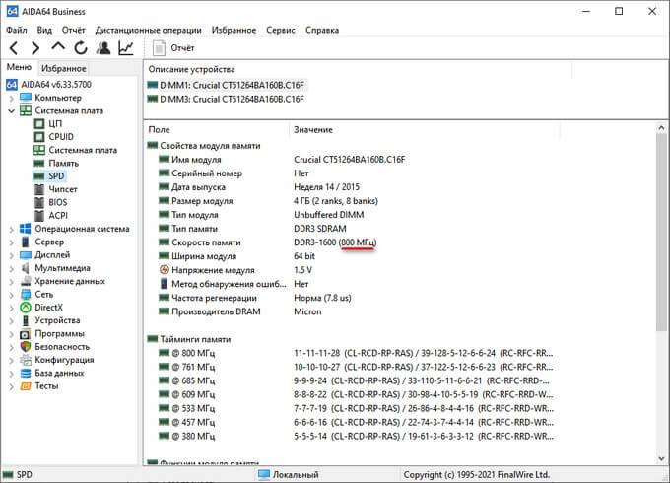Viewport: 670px width, 483px height.
Task: Expand the DirectX tree node
Action: click(11, 309)
